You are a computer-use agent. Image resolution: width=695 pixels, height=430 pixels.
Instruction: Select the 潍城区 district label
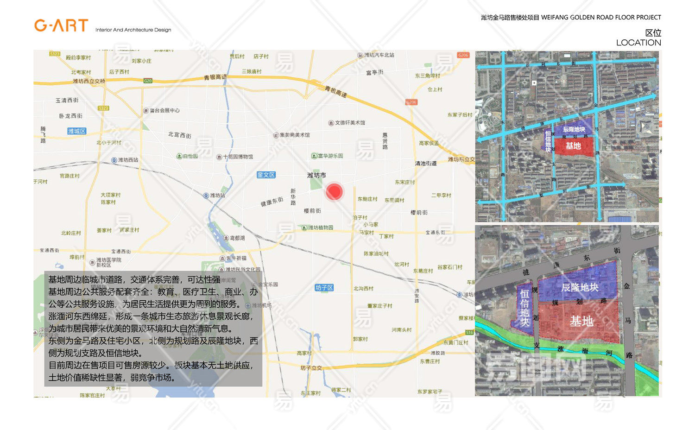(x=76, y=131)
